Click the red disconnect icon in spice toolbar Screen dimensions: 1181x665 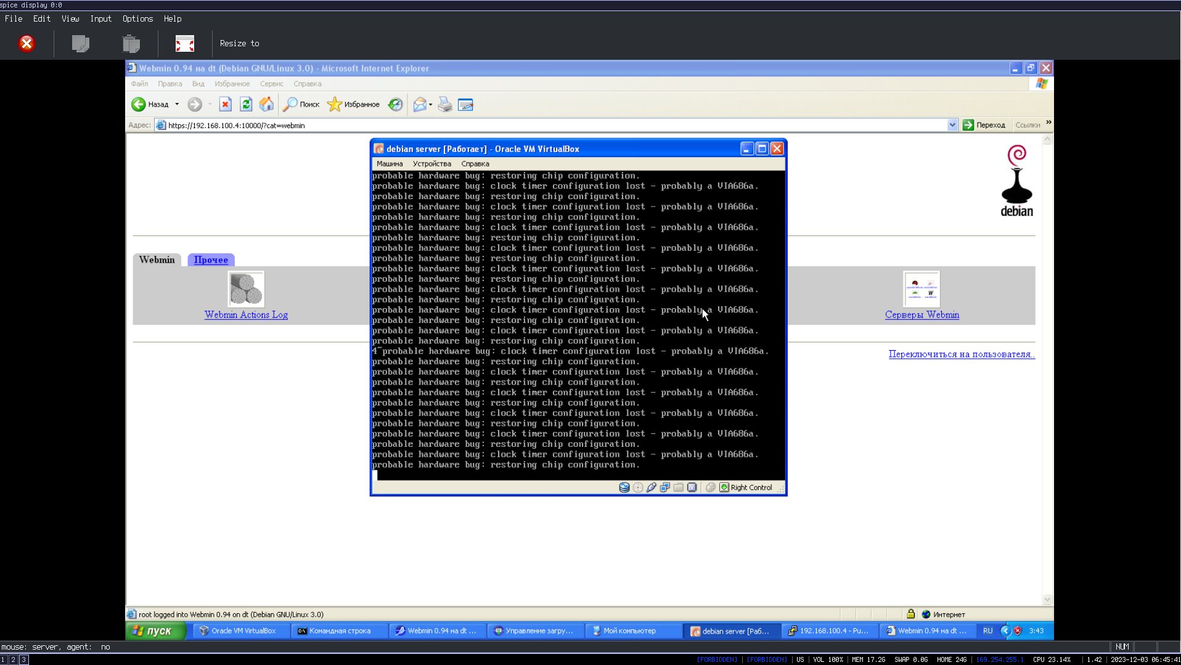click(x=27, y=43)
